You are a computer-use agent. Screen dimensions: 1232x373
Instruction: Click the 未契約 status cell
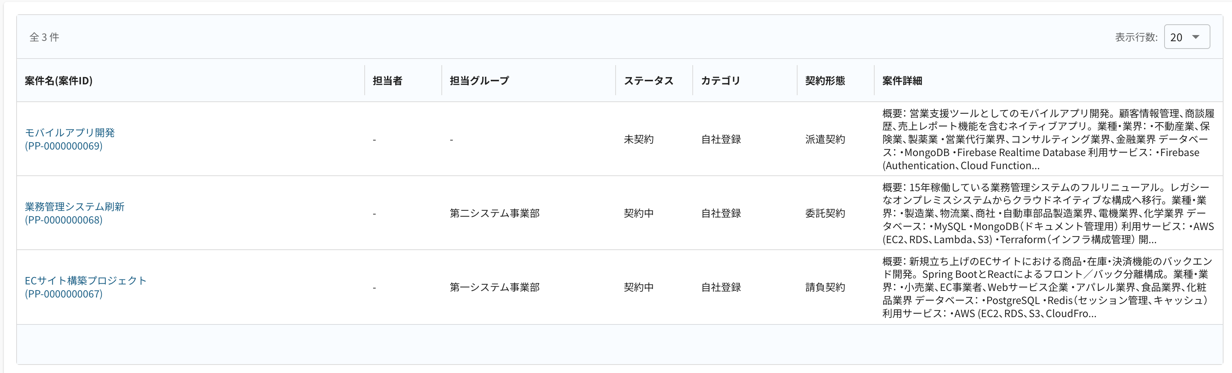638,139
